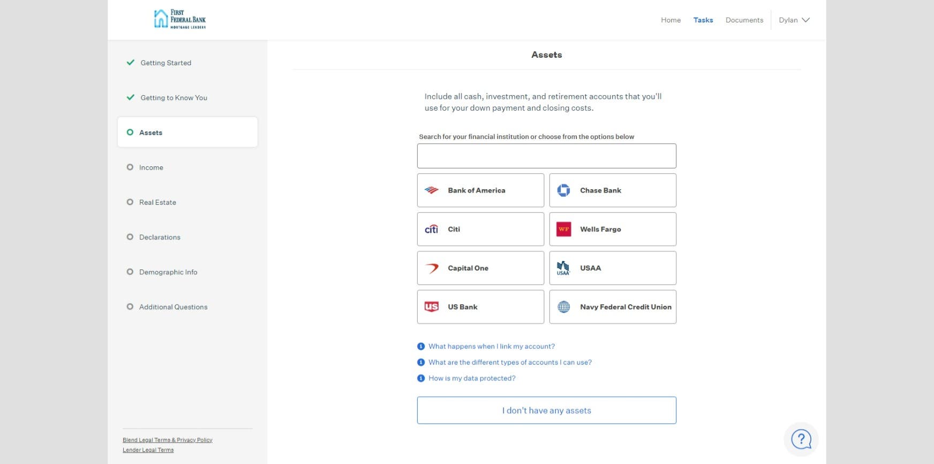Click the USAA logo icon
The image size is (934, 464).
pos(563,268)
